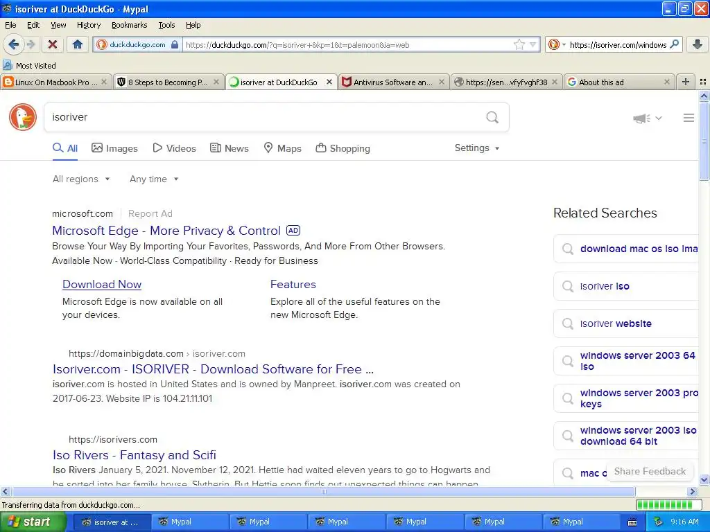Click the keyboard icon in system tray
Screen dimensions: 710x532
click(632, 522)
